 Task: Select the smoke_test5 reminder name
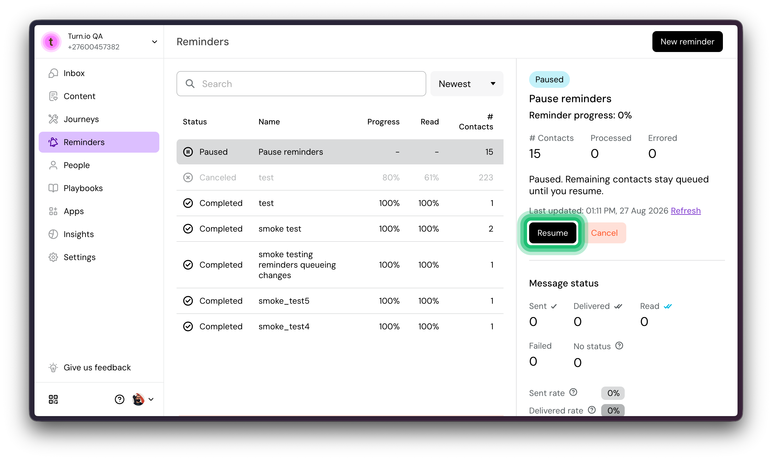[284, 301]
